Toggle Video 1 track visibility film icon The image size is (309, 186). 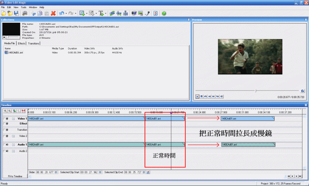pyautogui.click(x=7, y=119)
